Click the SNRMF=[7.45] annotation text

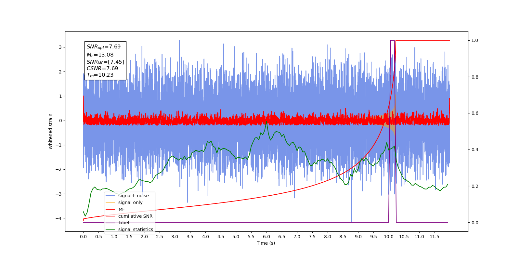pyautogui.click(x=105, y=62)
